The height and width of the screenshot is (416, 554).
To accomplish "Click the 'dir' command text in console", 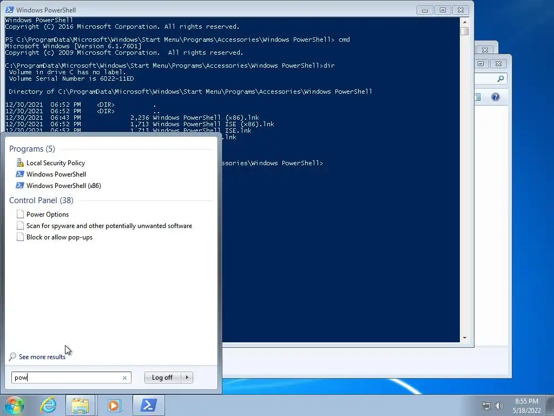I will point(329,66).
